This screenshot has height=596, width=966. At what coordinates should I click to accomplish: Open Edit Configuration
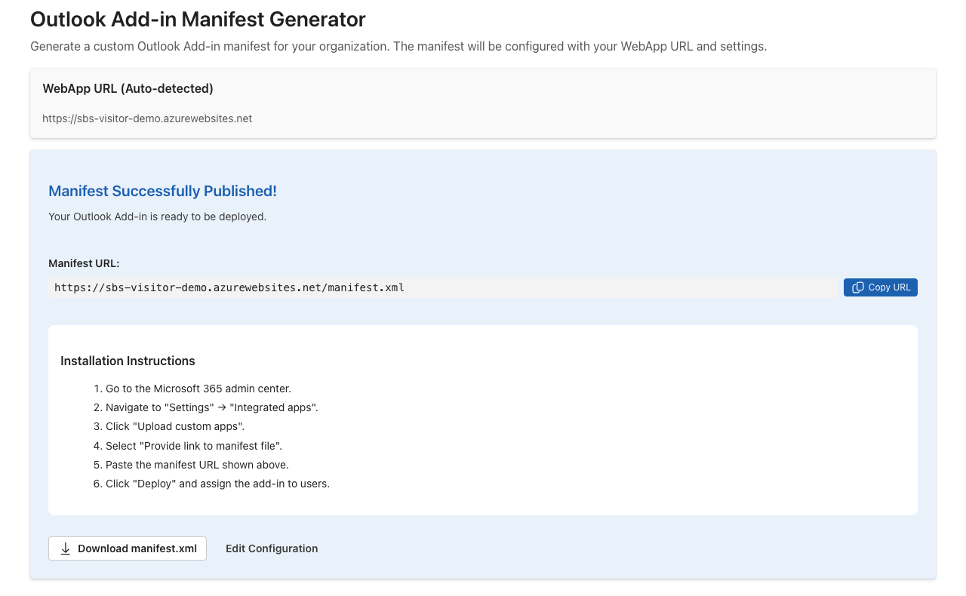[272, 548]
